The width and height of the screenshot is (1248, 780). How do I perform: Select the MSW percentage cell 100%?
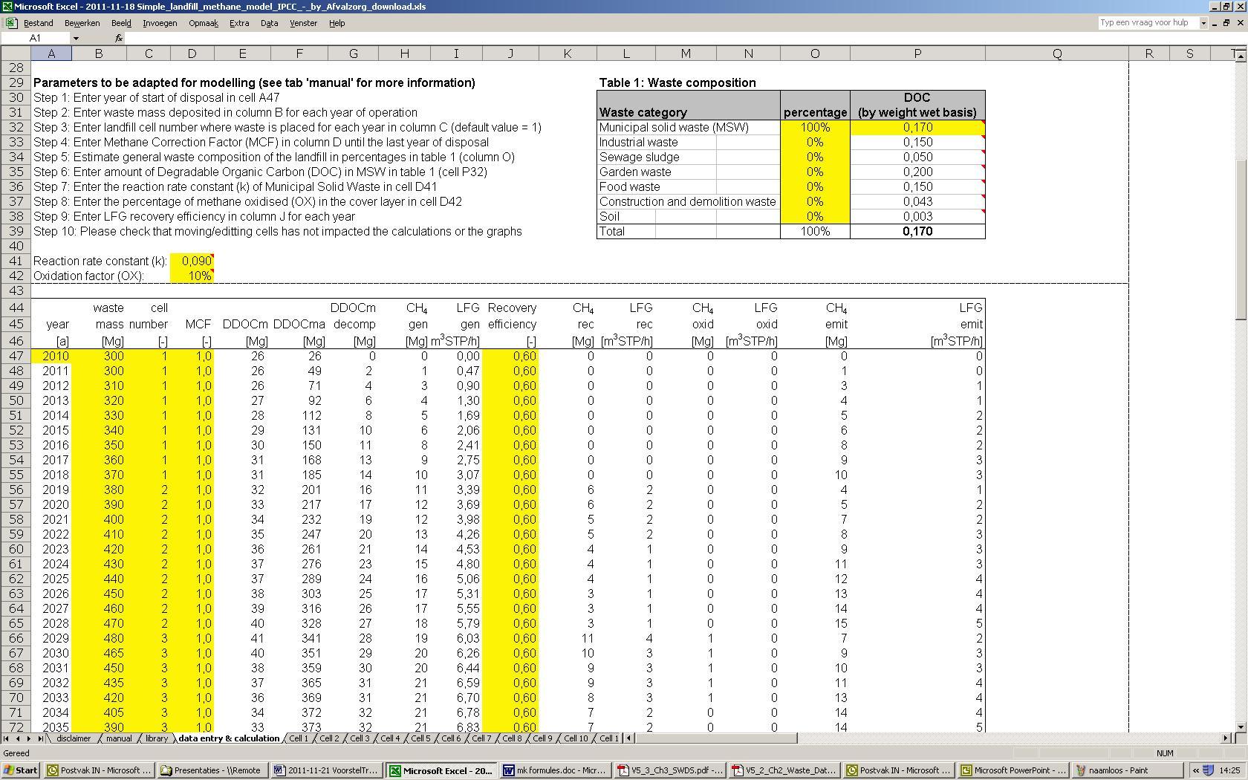(815, 128)
